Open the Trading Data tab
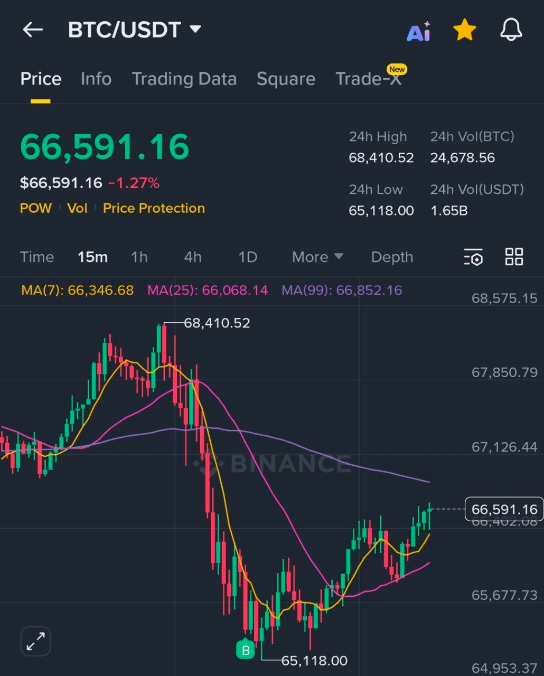 184,79
